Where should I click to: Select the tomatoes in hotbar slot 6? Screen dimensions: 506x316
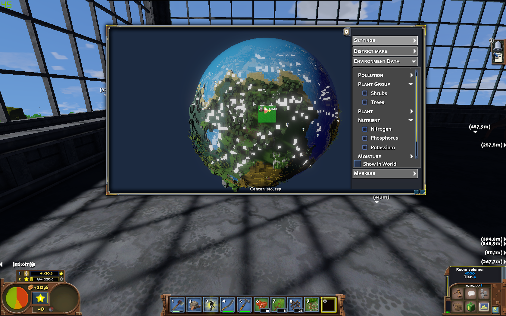[x=262, y=305]
